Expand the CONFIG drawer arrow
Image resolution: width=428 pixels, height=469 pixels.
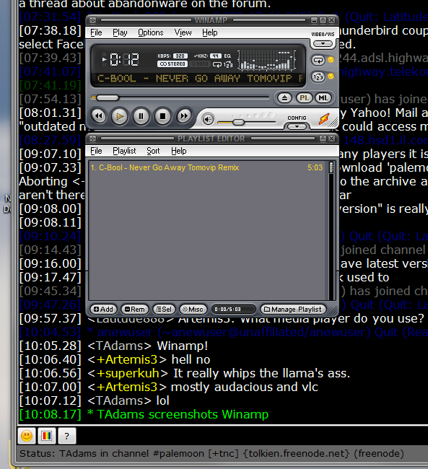pyautogui.click(x=297, y=126)
